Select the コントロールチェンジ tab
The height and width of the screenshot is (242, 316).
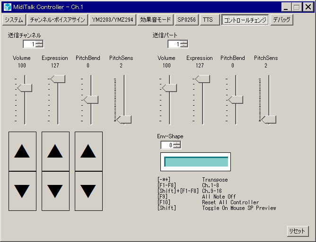tap(245, 20)
